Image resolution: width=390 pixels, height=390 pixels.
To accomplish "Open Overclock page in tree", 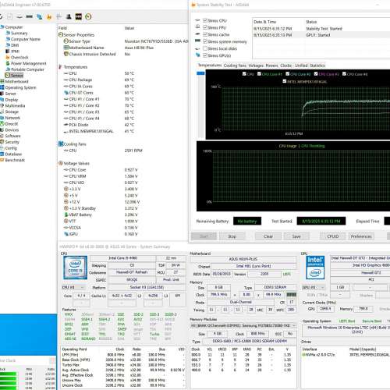I will (x=19, y=57).
